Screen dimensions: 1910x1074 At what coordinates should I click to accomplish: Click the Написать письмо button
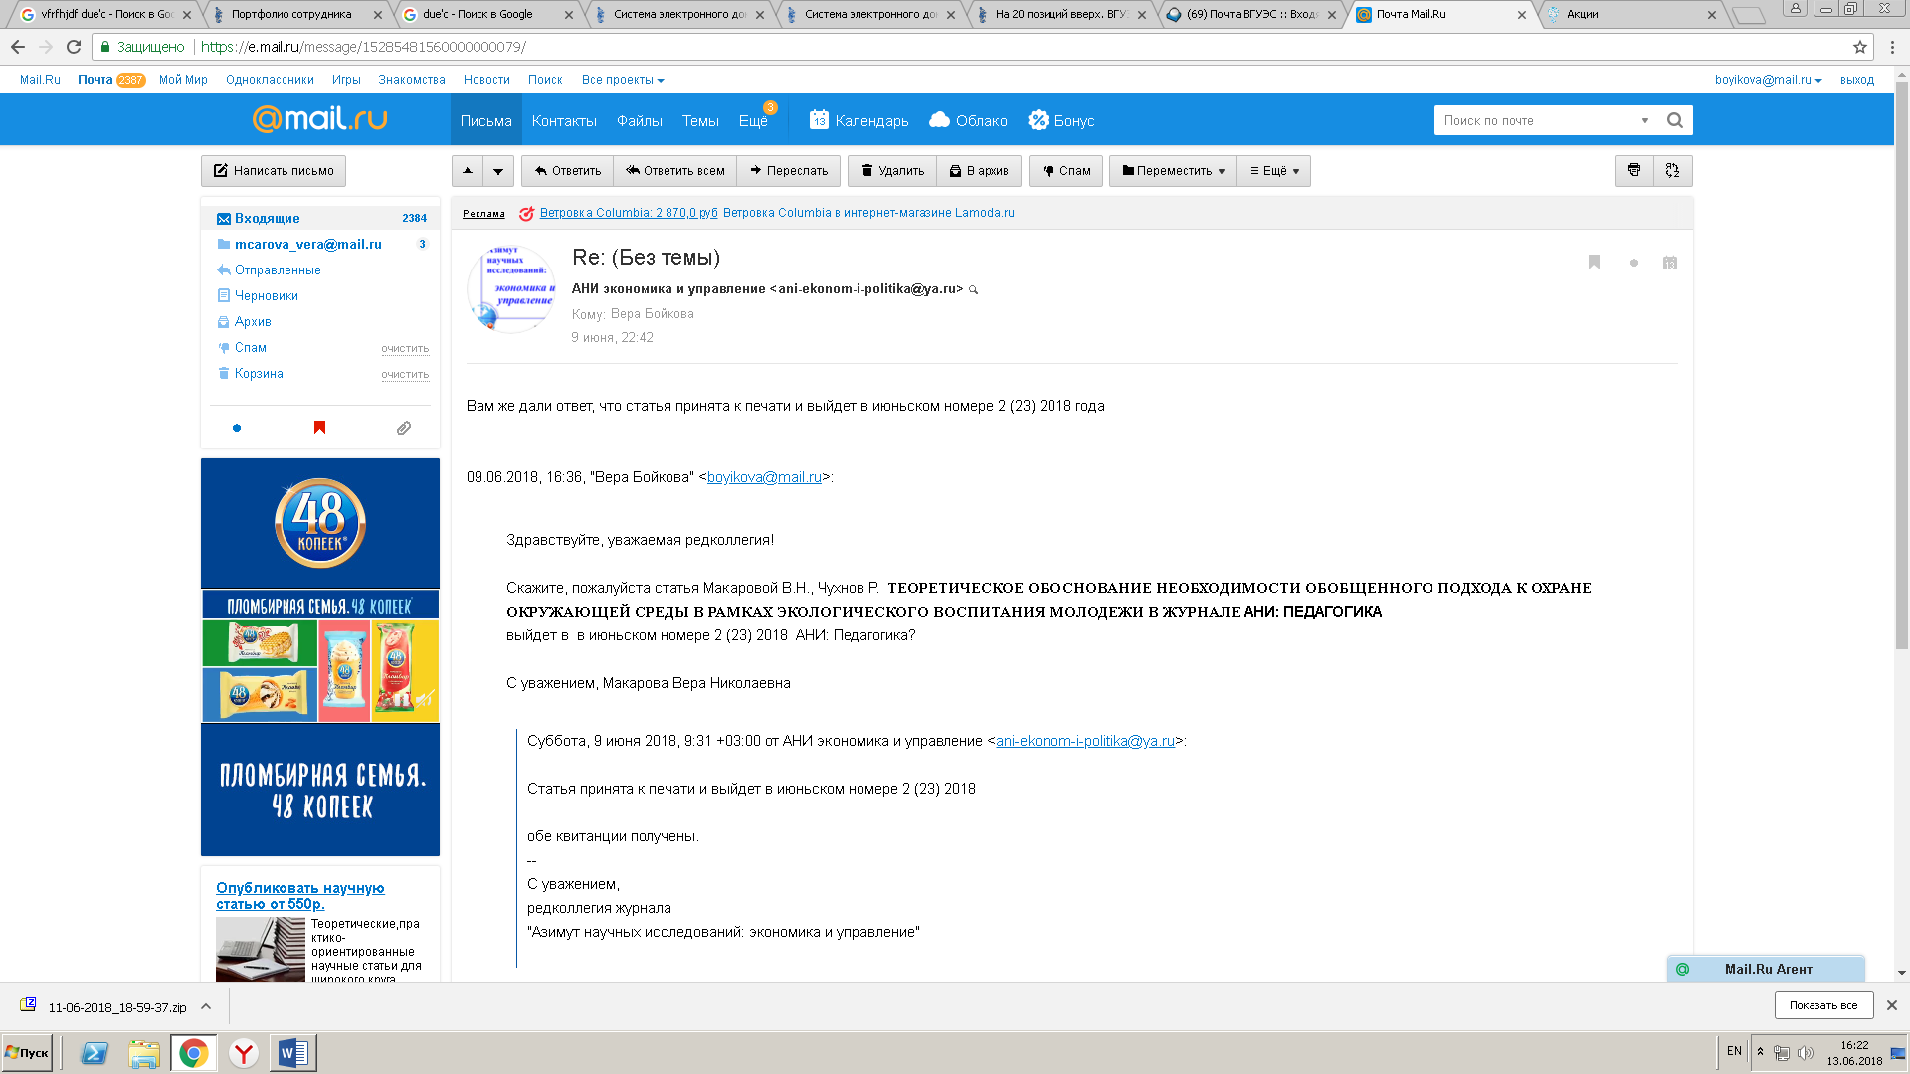tap(274, 171)
